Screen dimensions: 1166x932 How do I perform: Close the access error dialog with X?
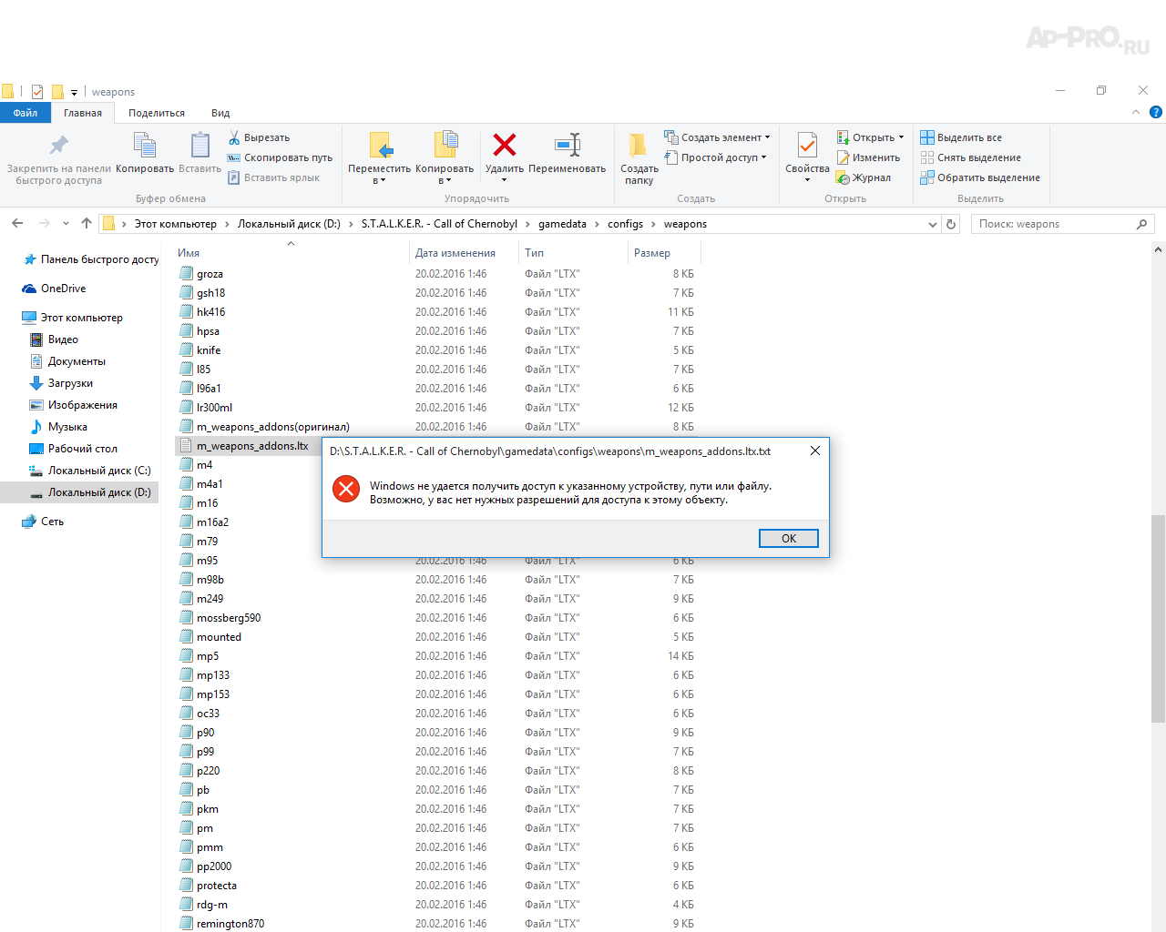pyautogui.click(x=814, y=451)
